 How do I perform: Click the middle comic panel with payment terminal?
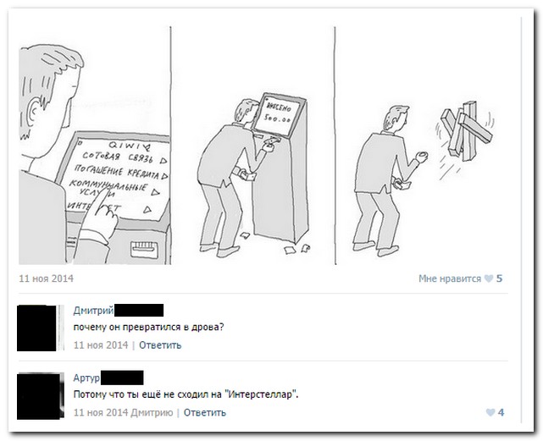tap(252, 146)
